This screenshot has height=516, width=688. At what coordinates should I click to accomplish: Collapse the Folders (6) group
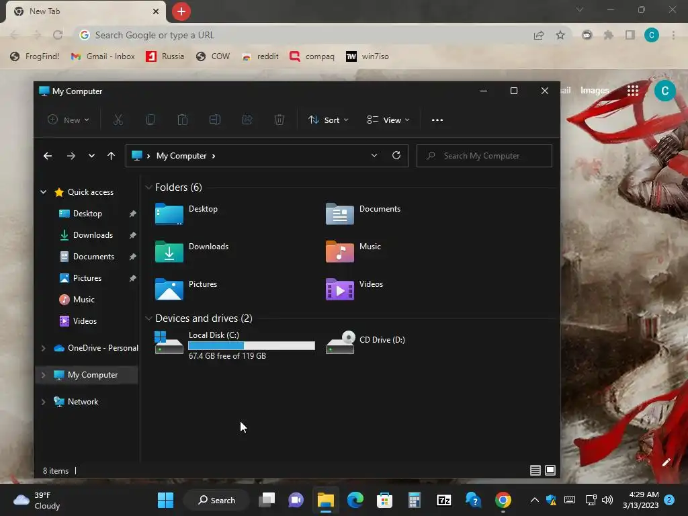148,187
